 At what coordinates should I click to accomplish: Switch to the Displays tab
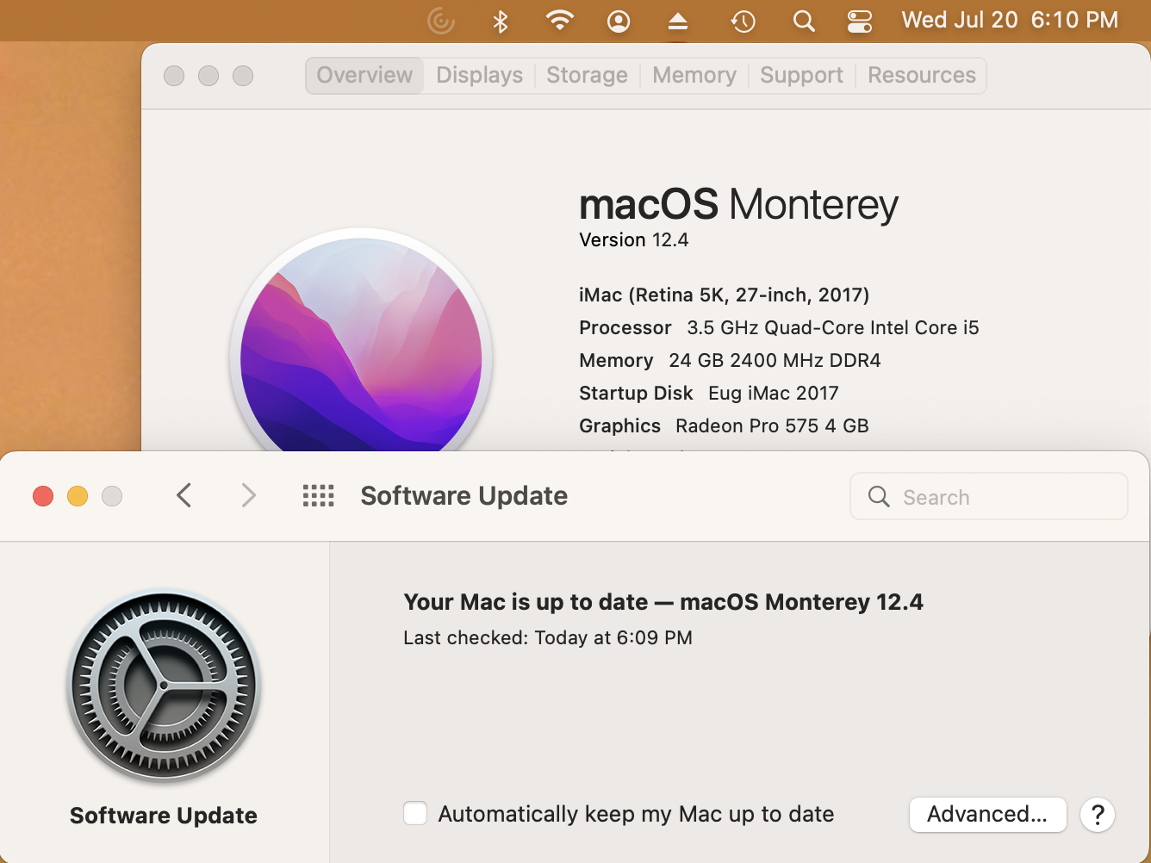[x=479, y=76]
